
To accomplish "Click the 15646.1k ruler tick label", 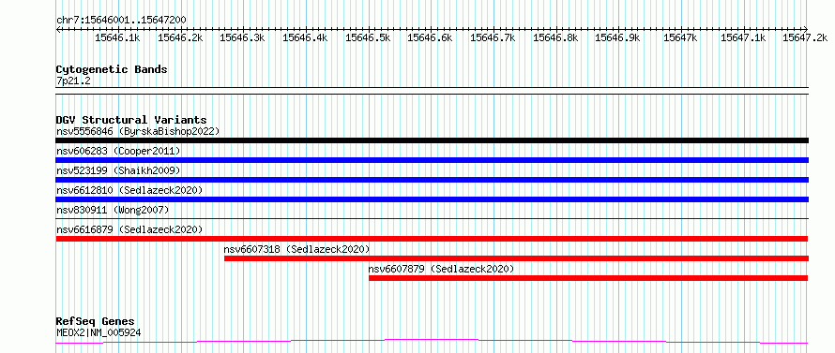I will 117,37.
